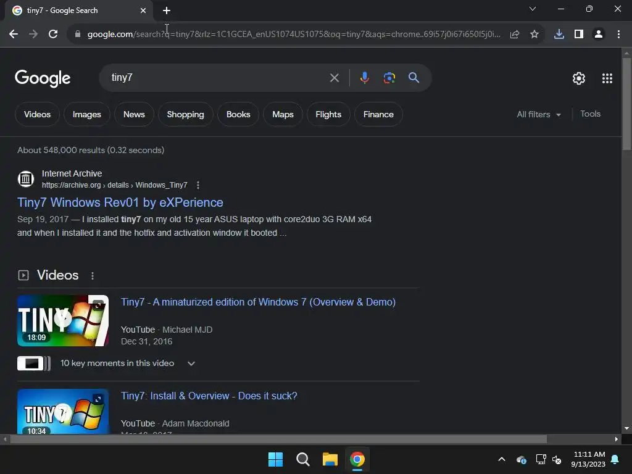Open OneDrive tray icon
The image size is (632, 474).
pyautogui.click(x=521, y=459)
